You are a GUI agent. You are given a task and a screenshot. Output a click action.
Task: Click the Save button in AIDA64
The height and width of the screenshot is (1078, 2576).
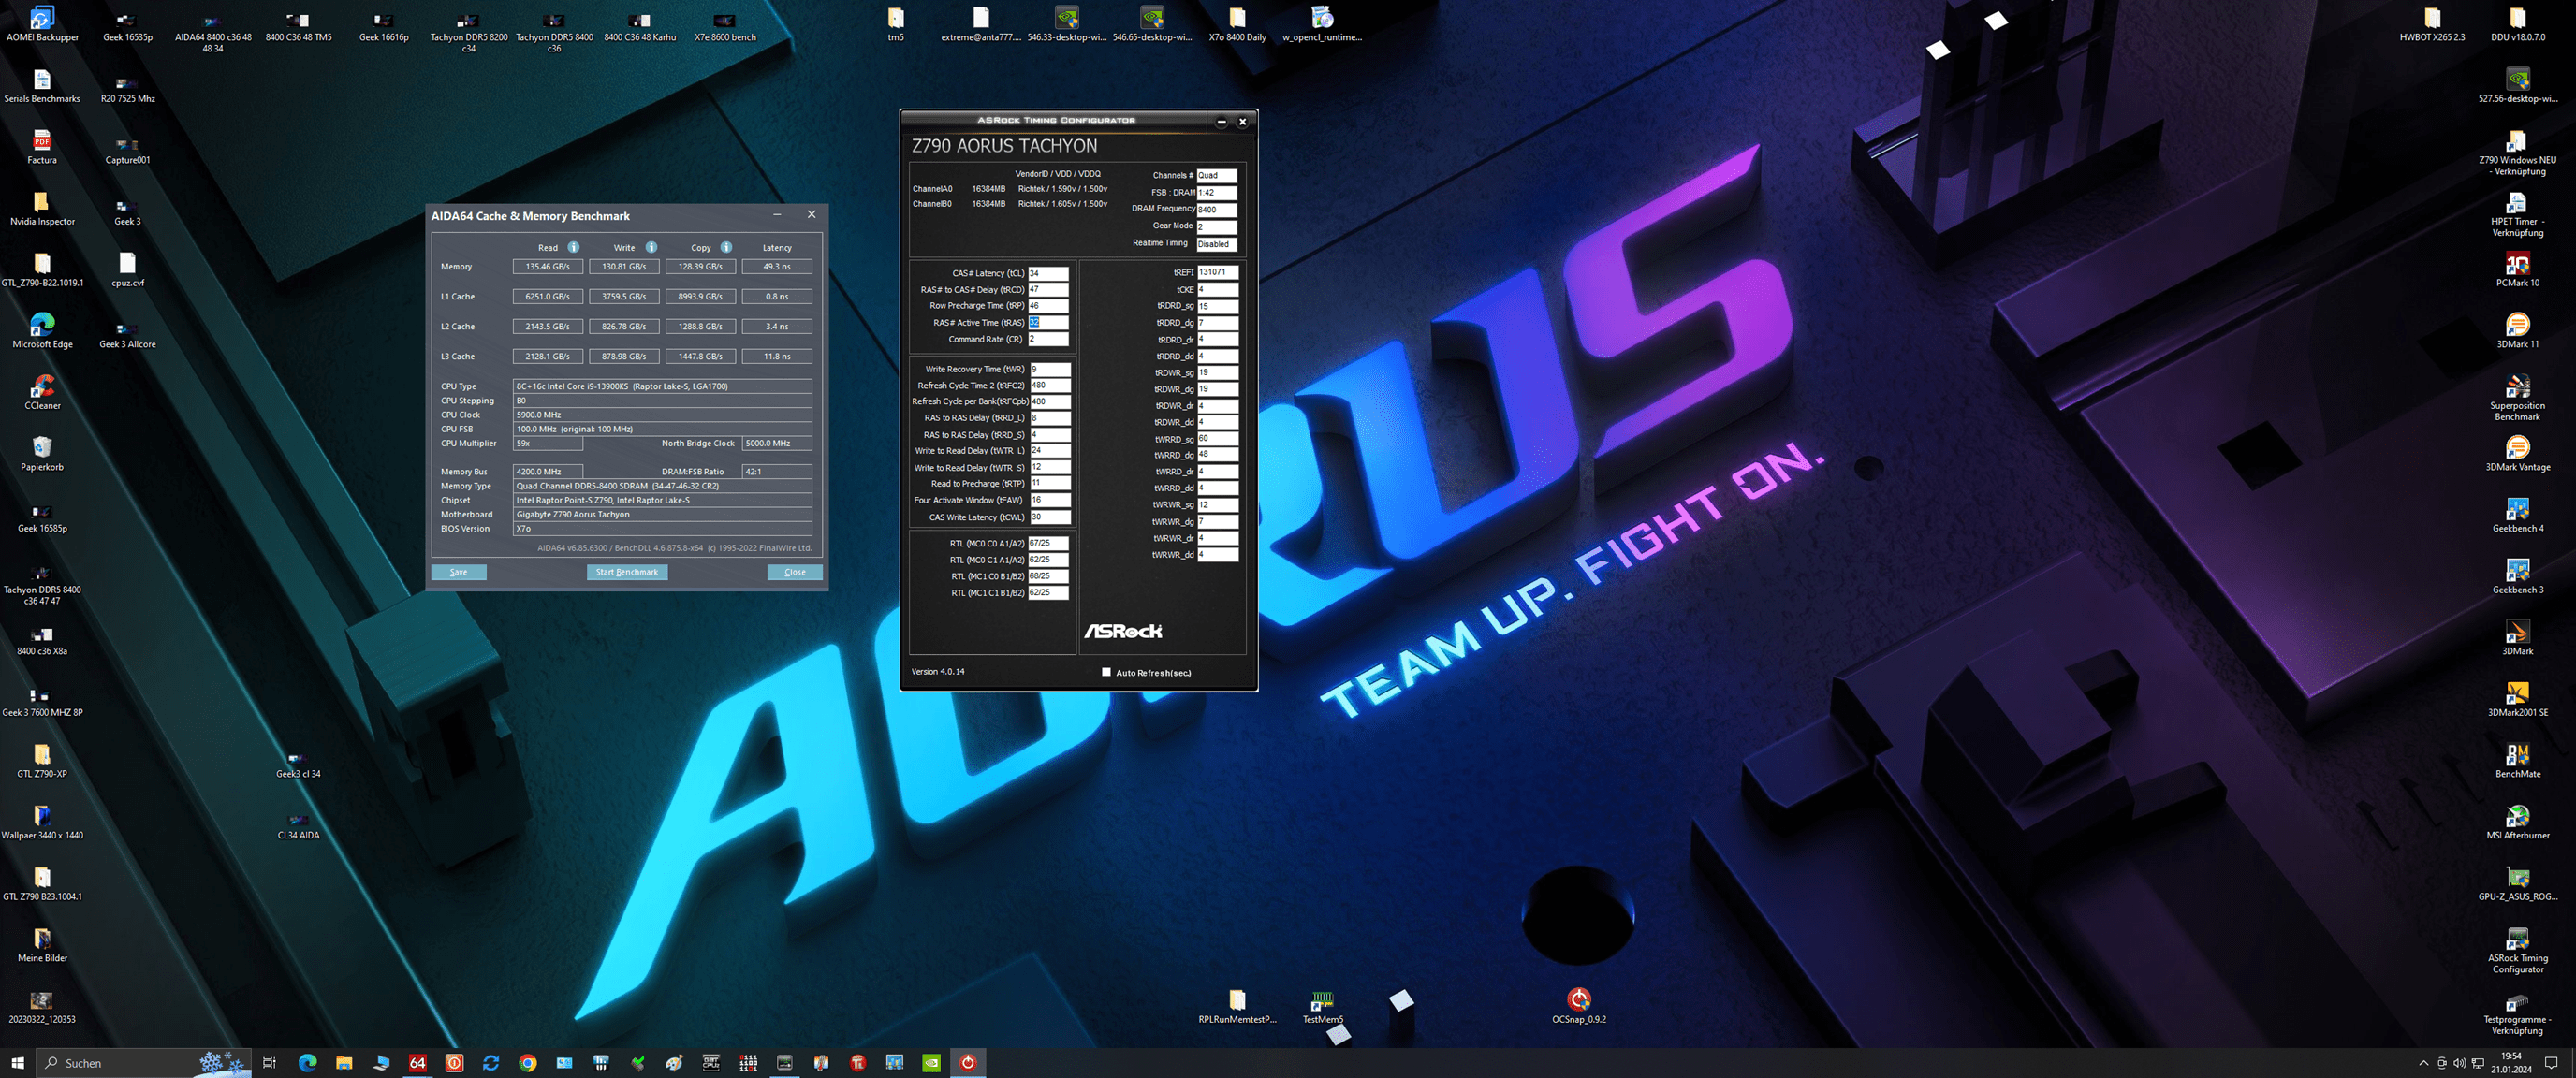[x=458, y=572]
